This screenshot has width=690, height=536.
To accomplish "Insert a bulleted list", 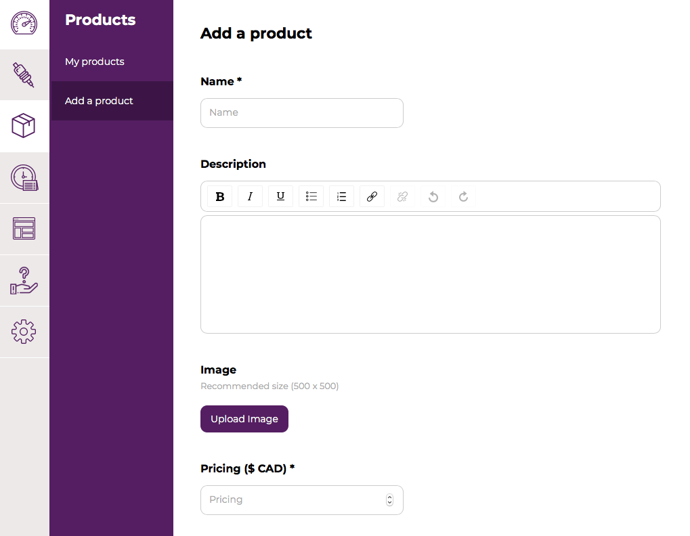I will point(311,196).
